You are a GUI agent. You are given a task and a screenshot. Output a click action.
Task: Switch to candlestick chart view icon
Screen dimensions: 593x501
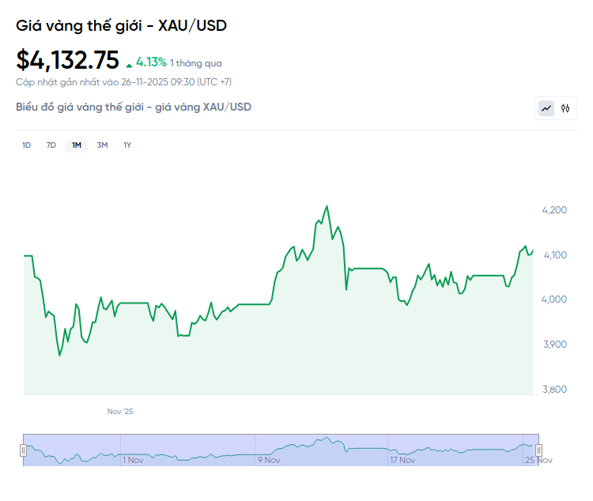(565, 108)
